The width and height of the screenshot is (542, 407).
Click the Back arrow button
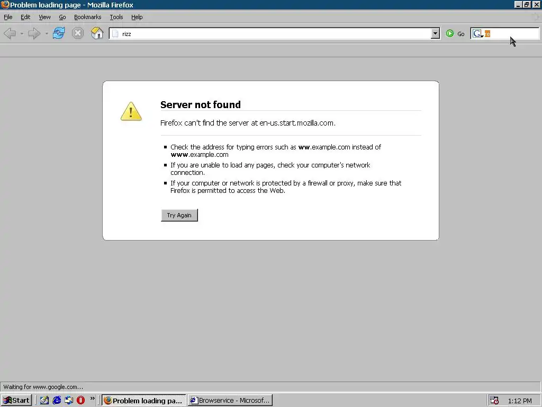click(x=10, y=33)
